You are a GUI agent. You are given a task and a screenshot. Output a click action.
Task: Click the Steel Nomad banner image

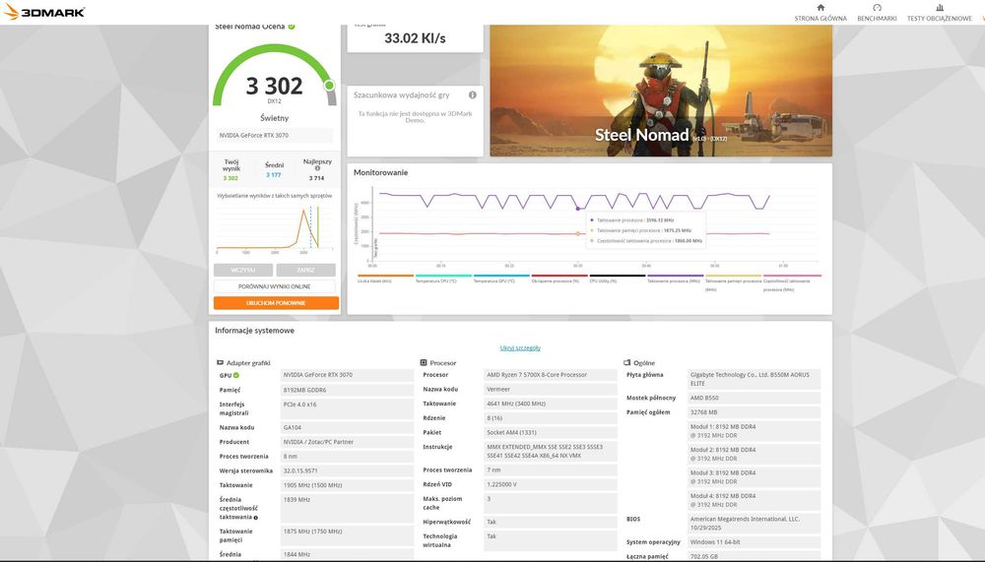coord(661,91)
